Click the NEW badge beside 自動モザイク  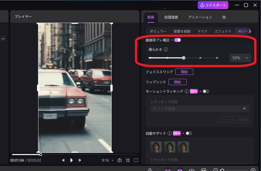click(x=177, y=133)
